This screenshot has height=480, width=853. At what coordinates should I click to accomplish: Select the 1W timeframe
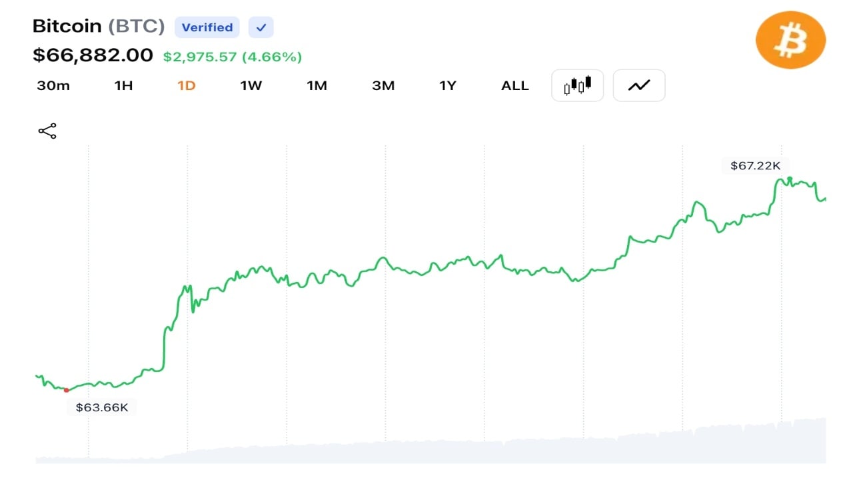(x=251, y=85)
